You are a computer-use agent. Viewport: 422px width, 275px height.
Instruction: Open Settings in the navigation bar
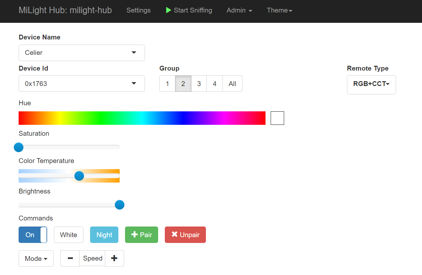point(139,10)
